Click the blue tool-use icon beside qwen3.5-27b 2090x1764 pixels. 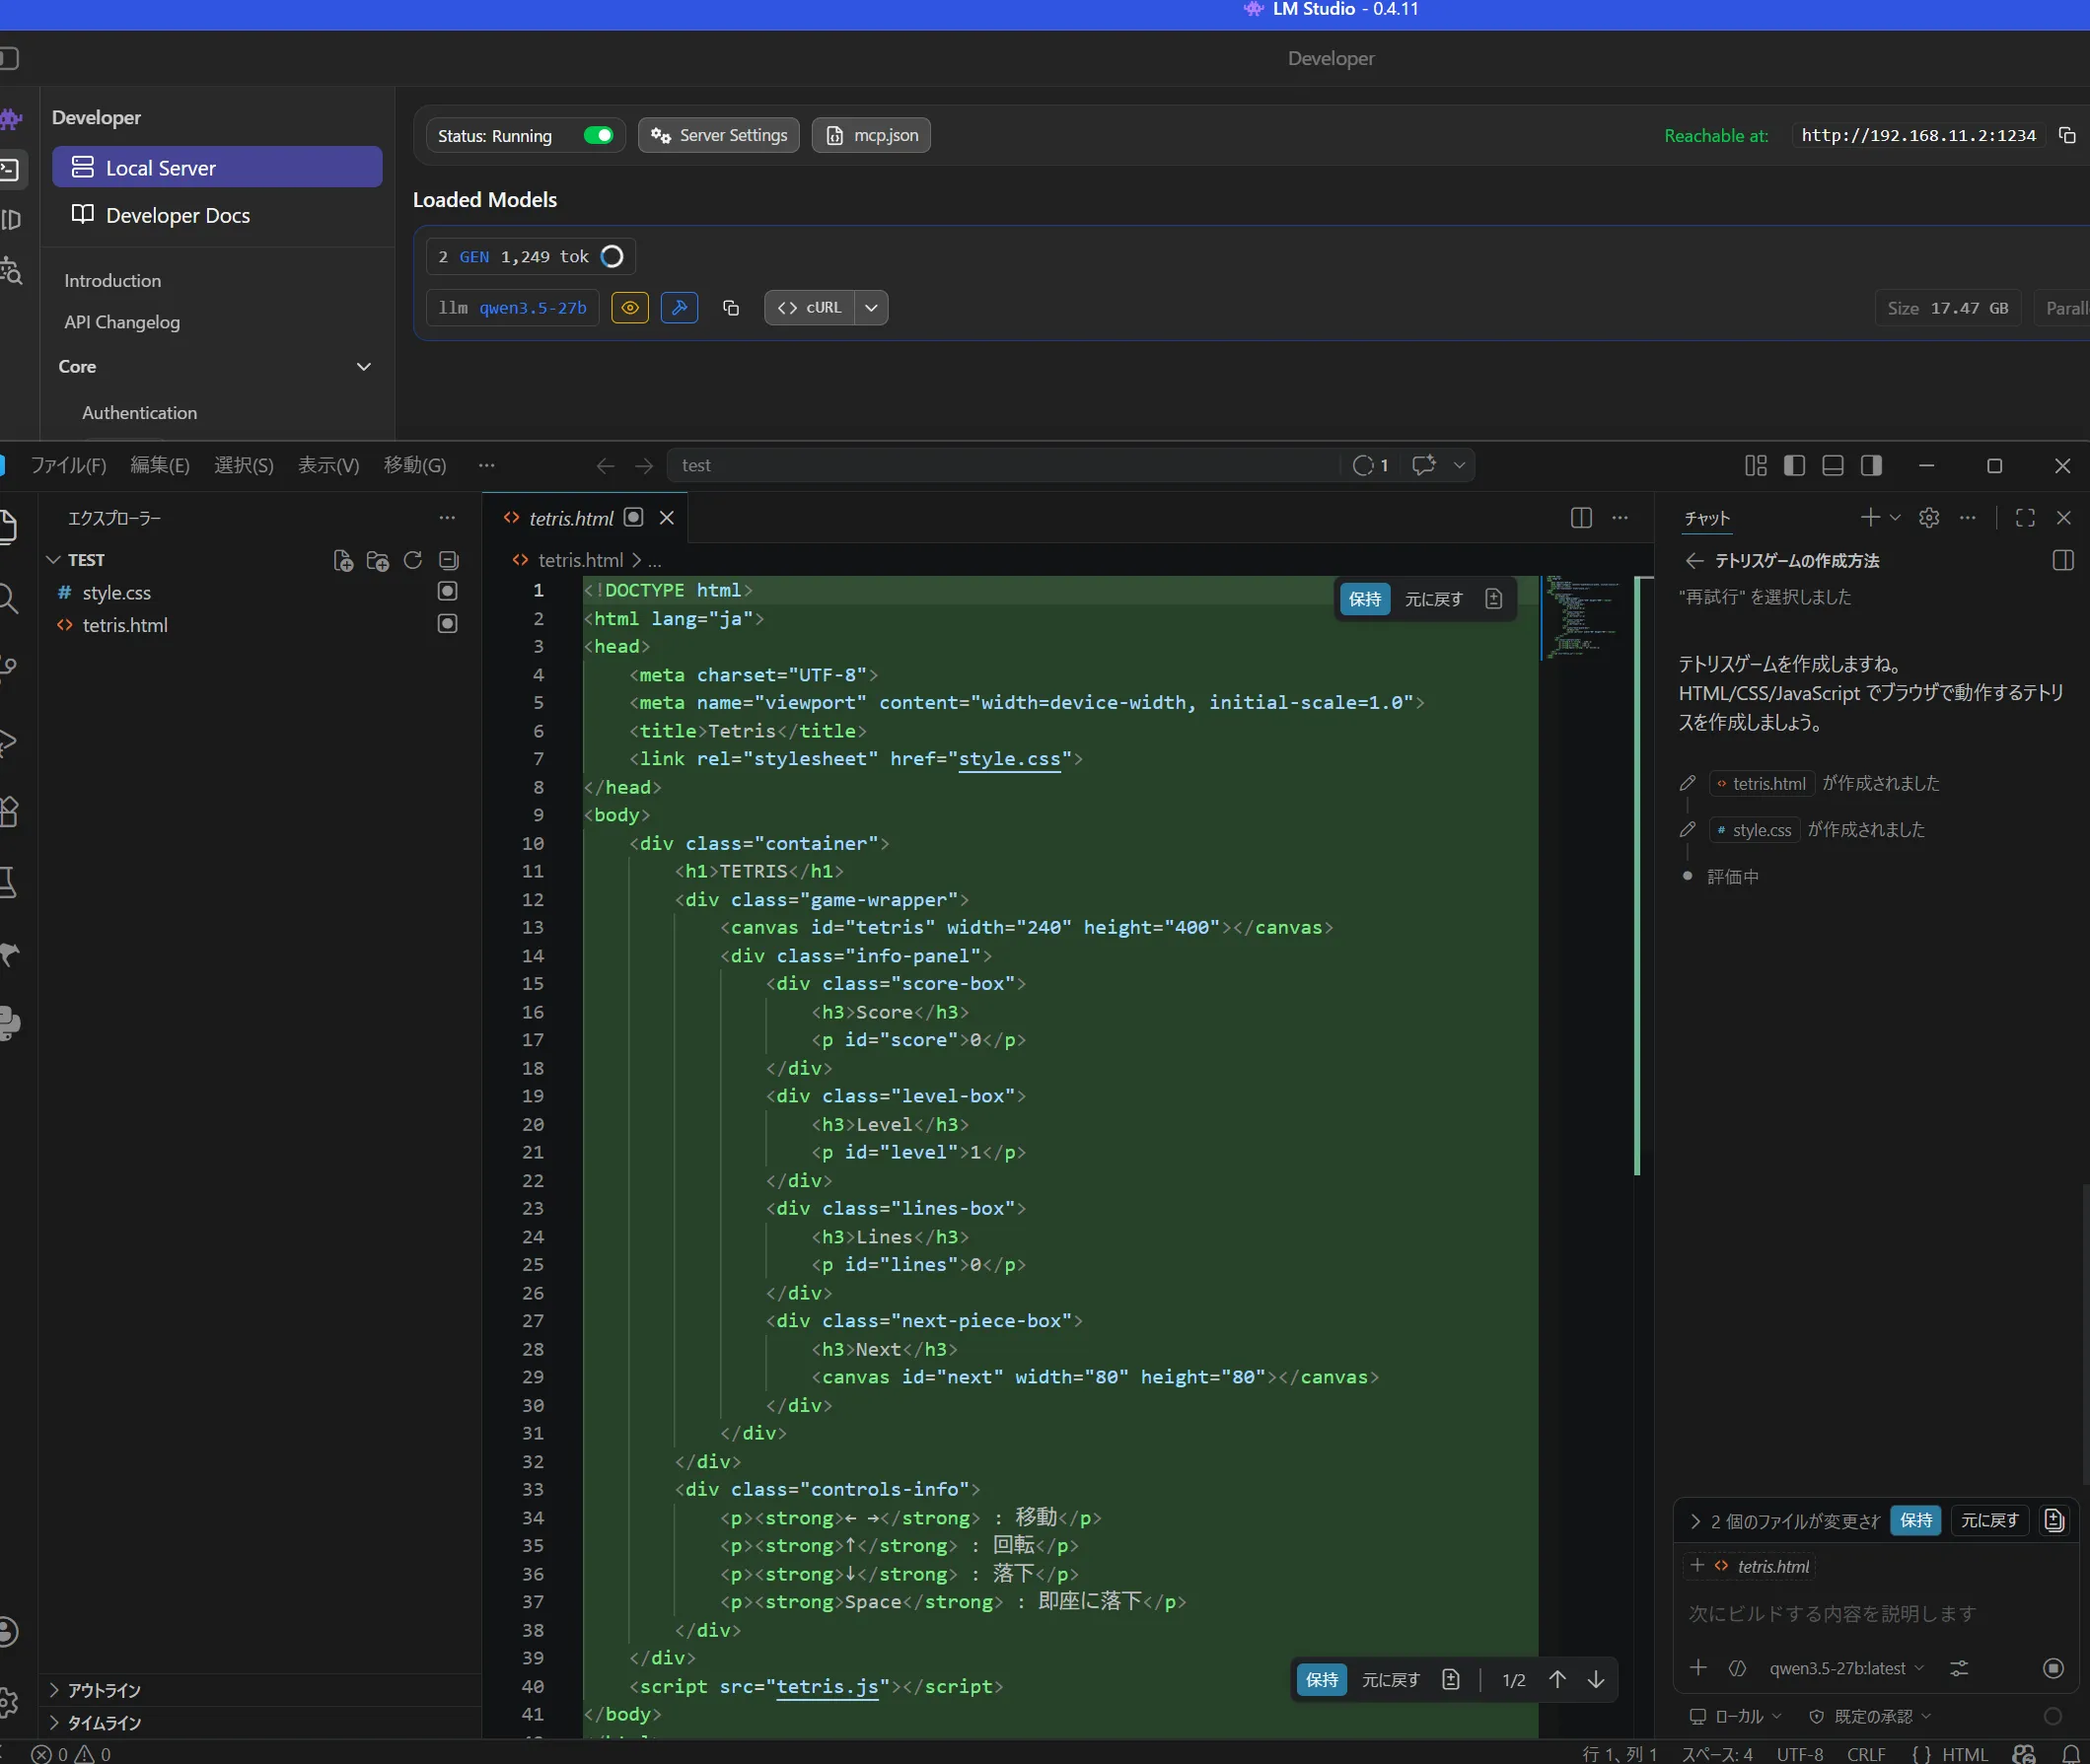click(680, 308)
